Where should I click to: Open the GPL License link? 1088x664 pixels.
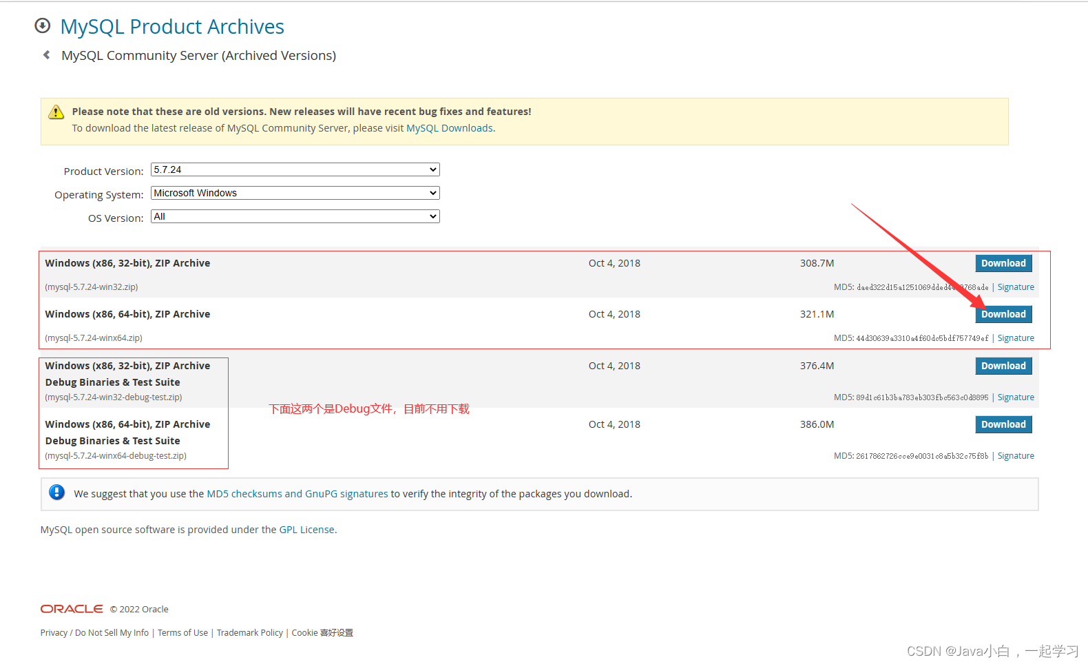click(x=306, y=530)
